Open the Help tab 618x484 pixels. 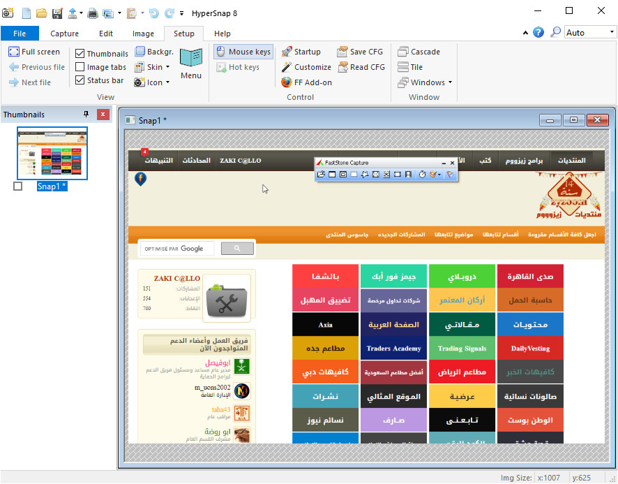pyautogui.click(x=223, y=34)
